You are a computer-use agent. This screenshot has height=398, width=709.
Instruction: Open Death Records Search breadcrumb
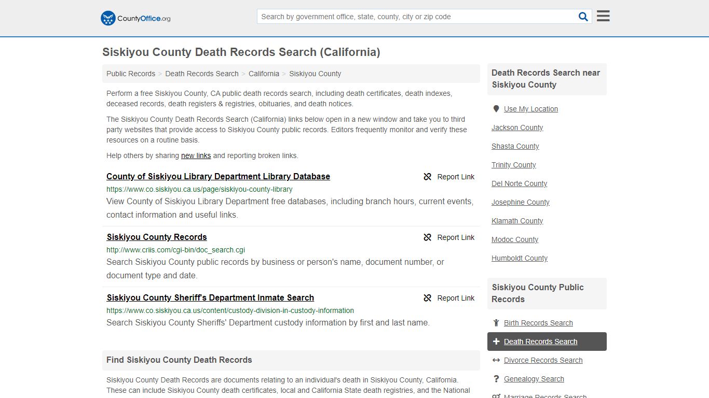[202, 74]
